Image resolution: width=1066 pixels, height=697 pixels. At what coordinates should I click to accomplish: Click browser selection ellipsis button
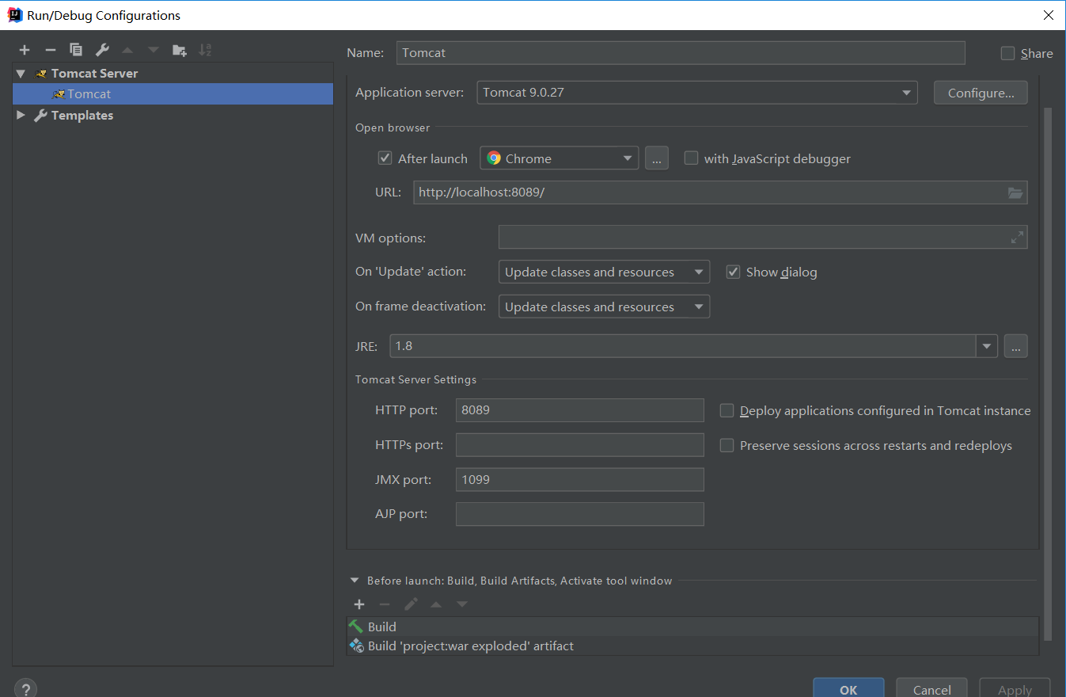tap(657, 158)
